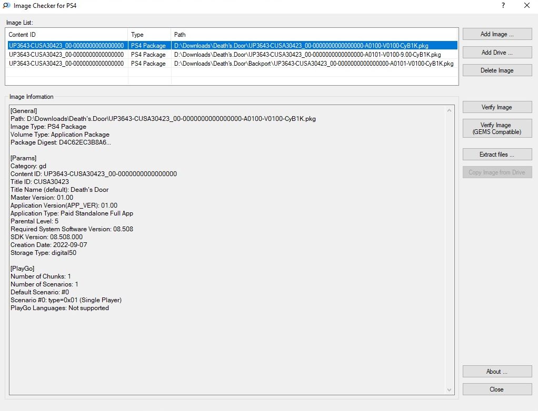Click the Required System Software Version line
The height and width of the screenshot is (411, 538).
(72, 229)
